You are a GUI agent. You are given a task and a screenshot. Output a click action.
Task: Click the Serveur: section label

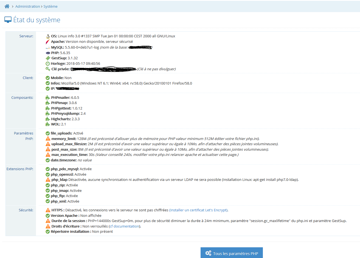(26, 36)
